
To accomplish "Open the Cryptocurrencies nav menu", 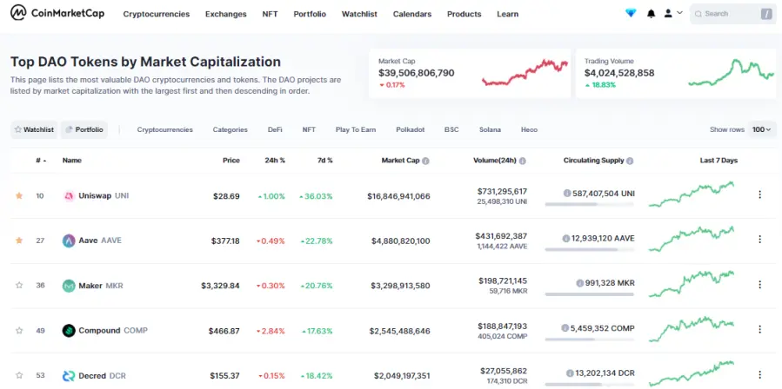I will (x=156, y=14).
